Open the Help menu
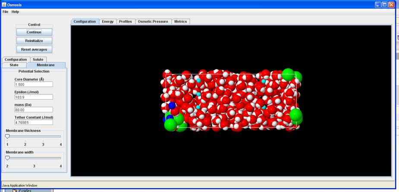This screenshot has height=192, width=399. coord(15,12)
